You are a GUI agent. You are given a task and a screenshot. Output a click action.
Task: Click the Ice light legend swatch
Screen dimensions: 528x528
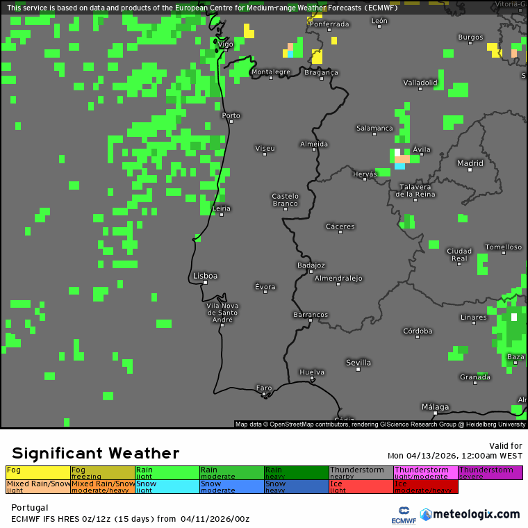[361, 486]
